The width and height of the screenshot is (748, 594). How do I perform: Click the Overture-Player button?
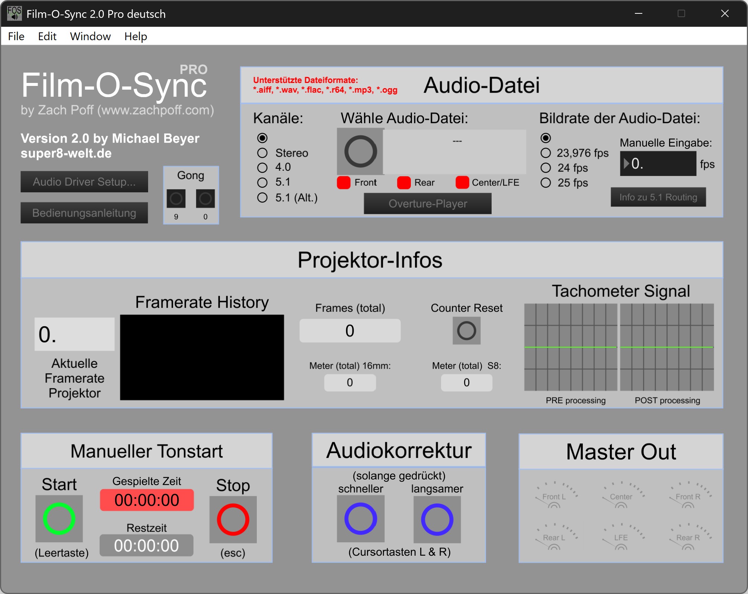point(427,204)
